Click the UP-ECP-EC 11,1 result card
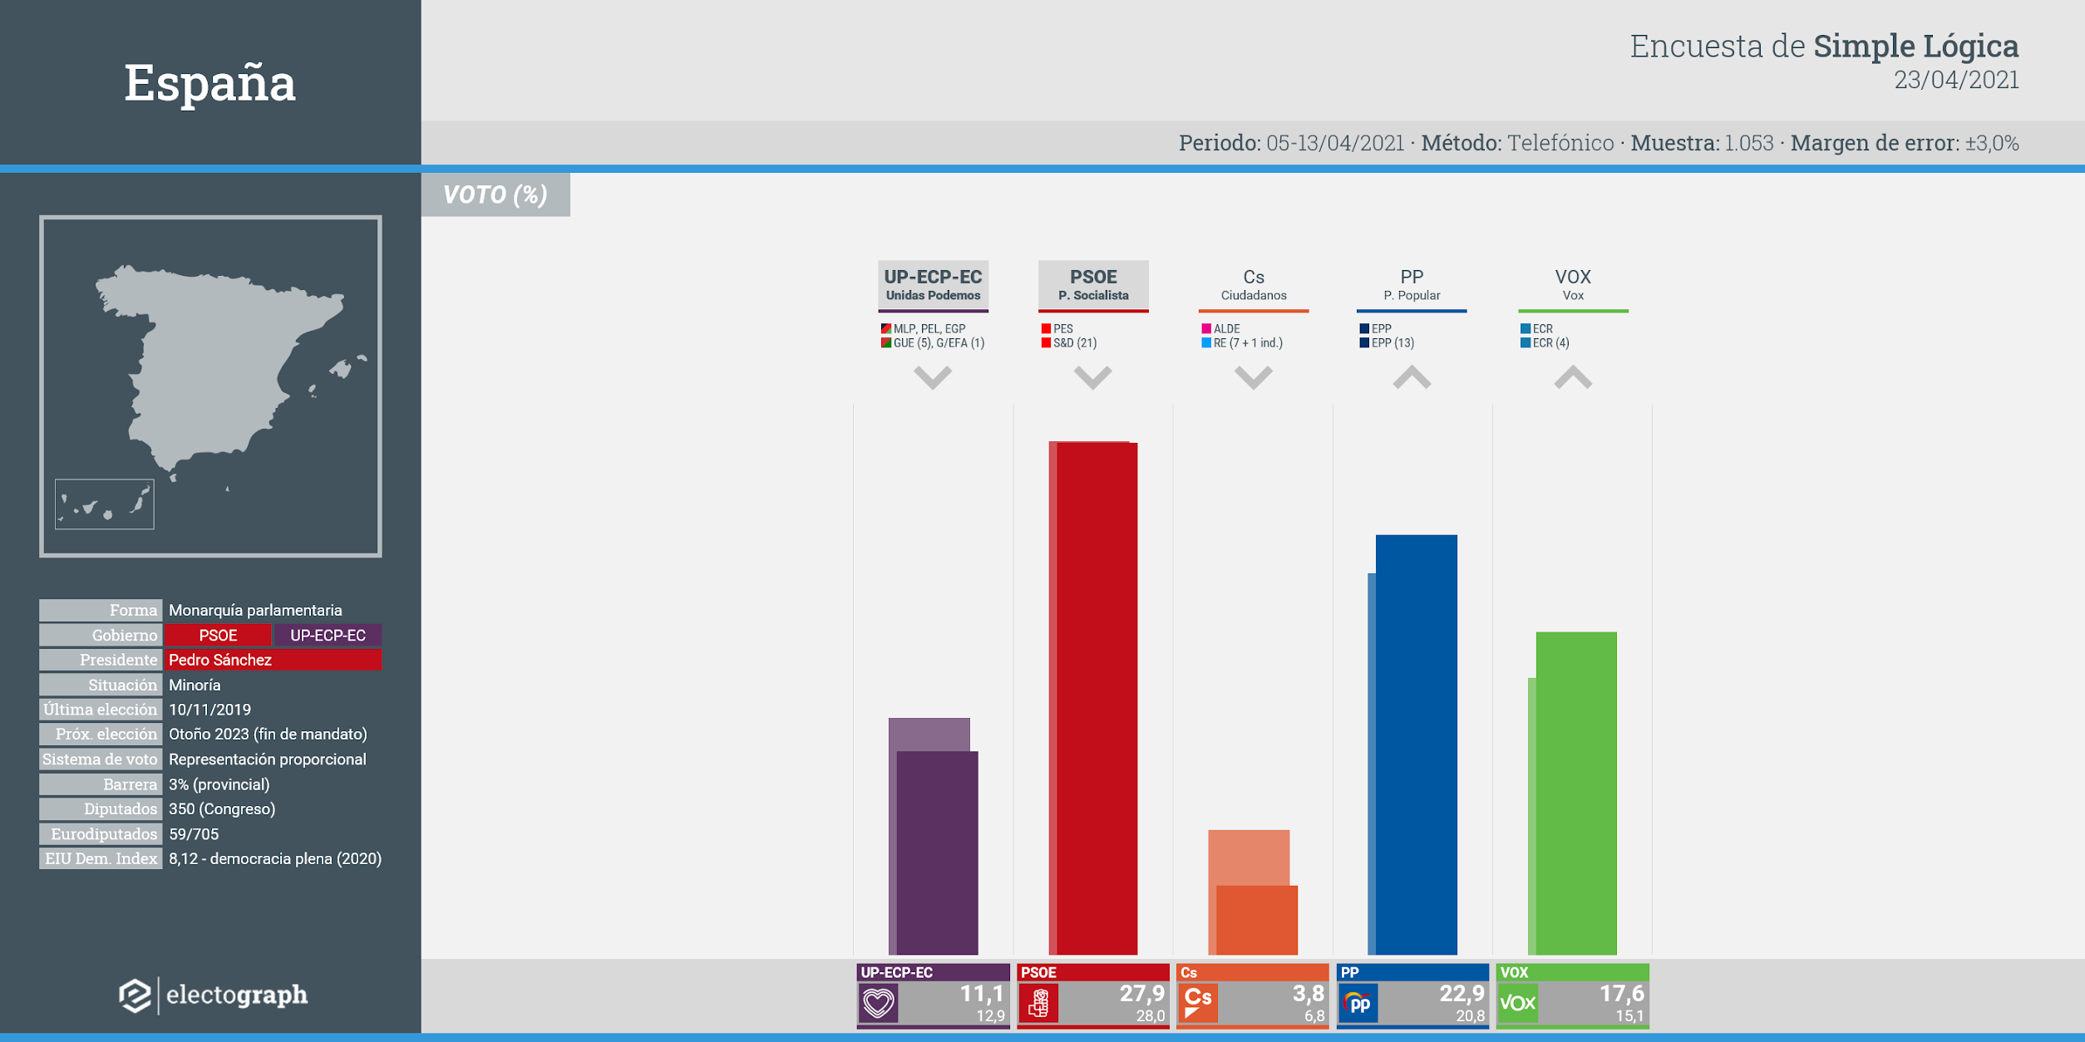2085x1042 pixels. [933, 995]
